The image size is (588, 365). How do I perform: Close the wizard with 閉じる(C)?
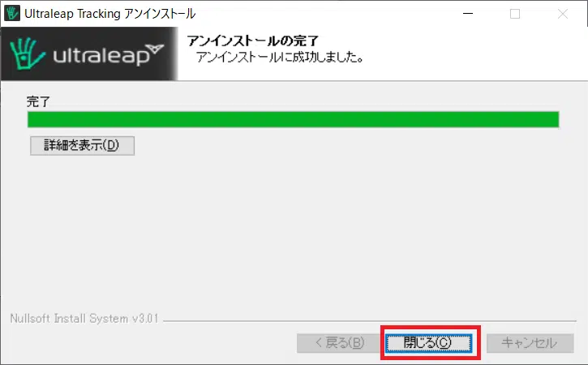click(429, 343)
